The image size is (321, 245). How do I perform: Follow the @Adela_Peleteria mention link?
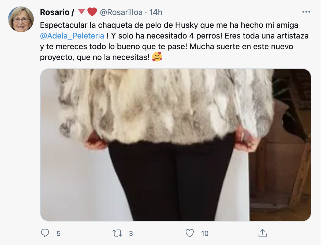[72, 36]
